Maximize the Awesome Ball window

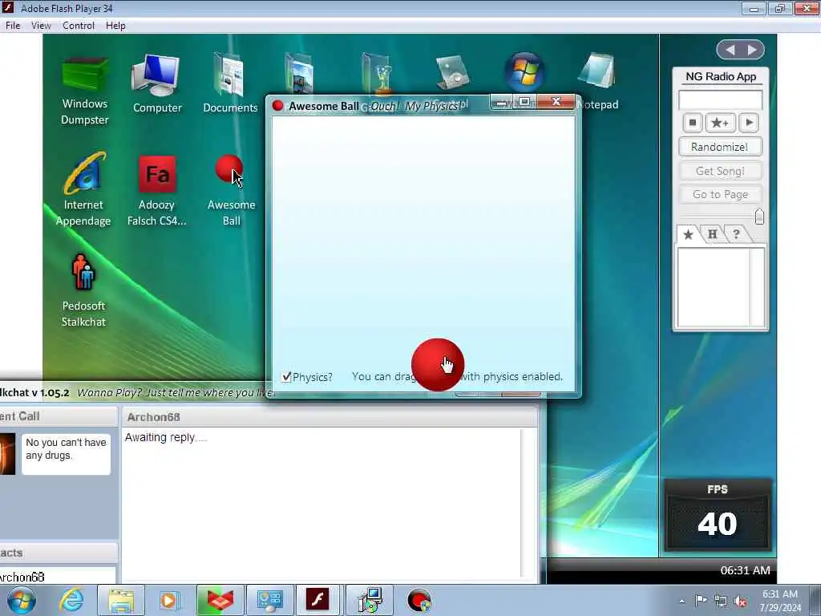[524, 102]
